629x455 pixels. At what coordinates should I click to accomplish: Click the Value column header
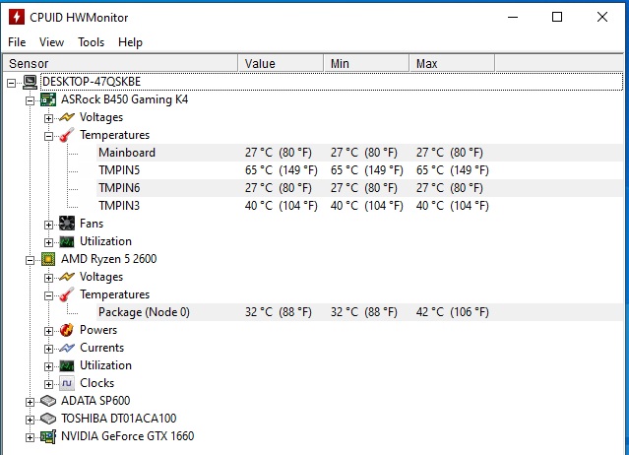click(281, 63)
